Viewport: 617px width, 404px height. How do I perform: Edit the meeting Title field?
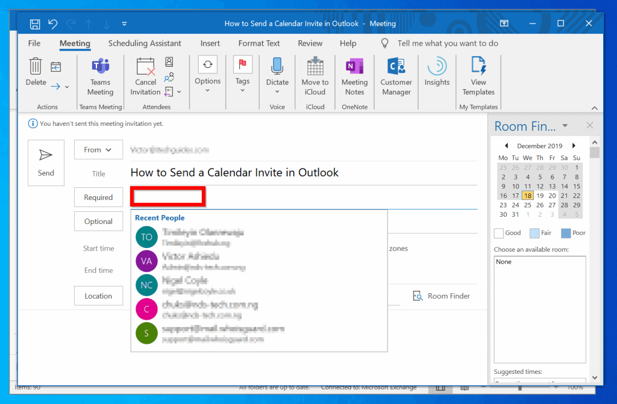pos(304,173)
